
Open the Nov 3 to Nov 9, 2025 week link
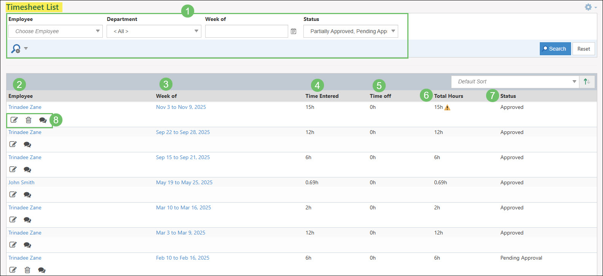coord(181,107)
